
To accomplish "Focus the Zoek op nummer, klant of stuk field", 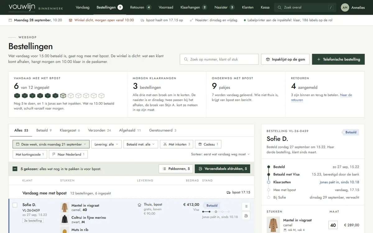I will coord(219,59).
